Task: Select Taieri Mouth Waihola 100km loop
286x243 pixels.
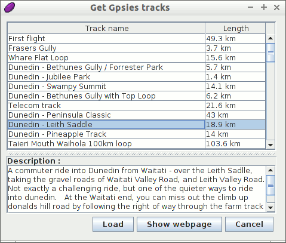Action: (x=137, y=144)
